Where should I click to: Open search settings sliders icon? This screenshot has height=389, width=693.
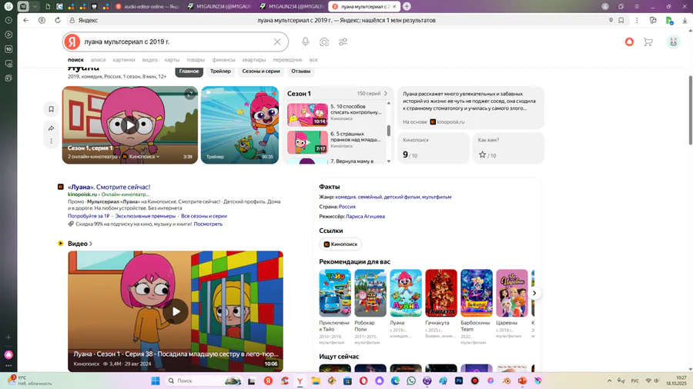343,42
